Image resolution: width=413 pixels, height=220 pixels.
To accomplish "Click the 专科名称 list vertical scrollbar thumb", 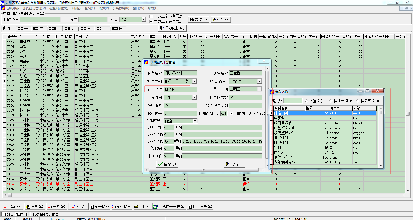I will click(380, 113).
